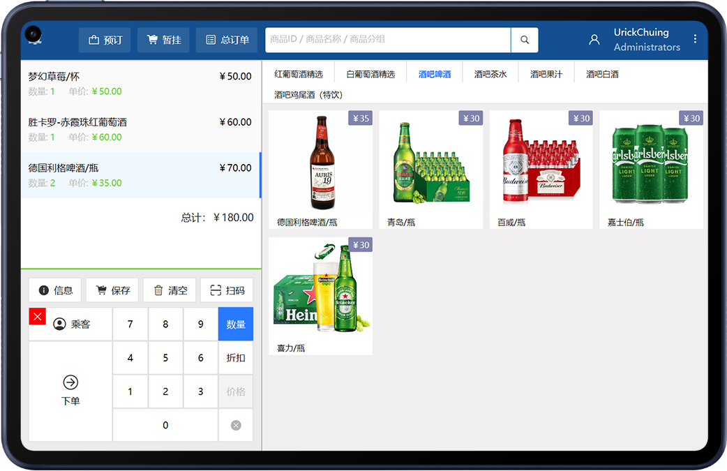The width and height of the screenshot is (727, 471).
Task: Click the ¥35 price tag badge
Action: (x=361, y=118)
